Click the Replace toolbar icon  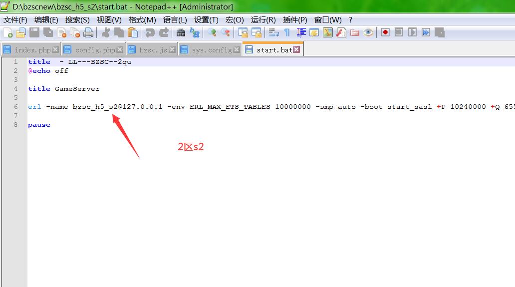[x=194, y=33]
